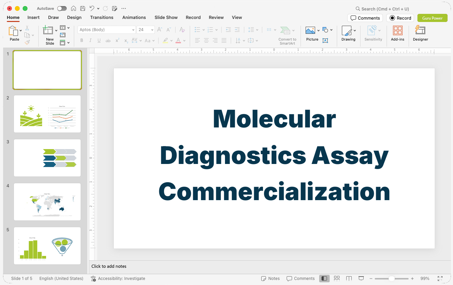Decrease font size with smaller A
This screenshot has height=285, width=453.
(169, 30)
